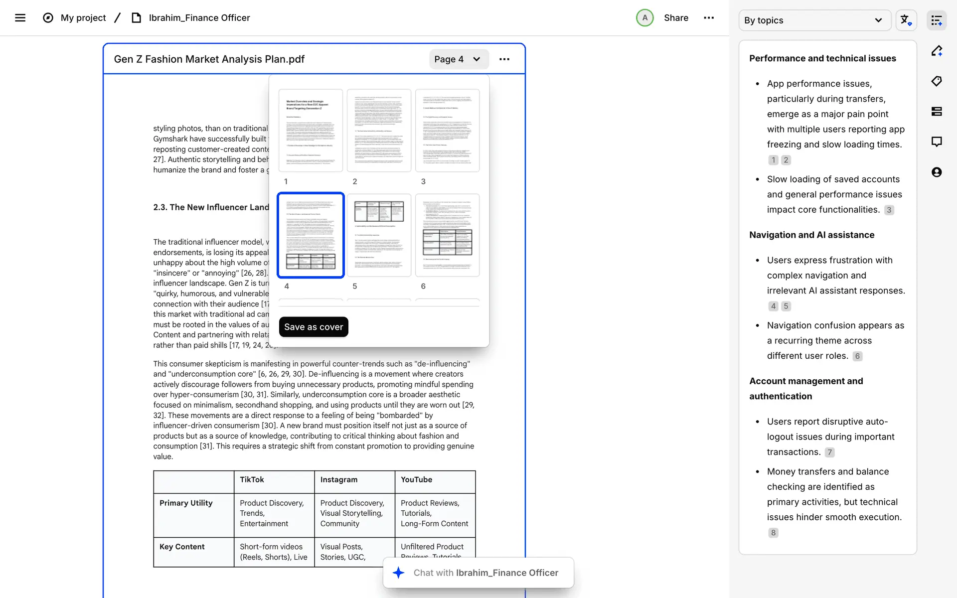Click the translate icon beside By topics
This screenshot has width=957, height=598.
click(x=906, y=20)
